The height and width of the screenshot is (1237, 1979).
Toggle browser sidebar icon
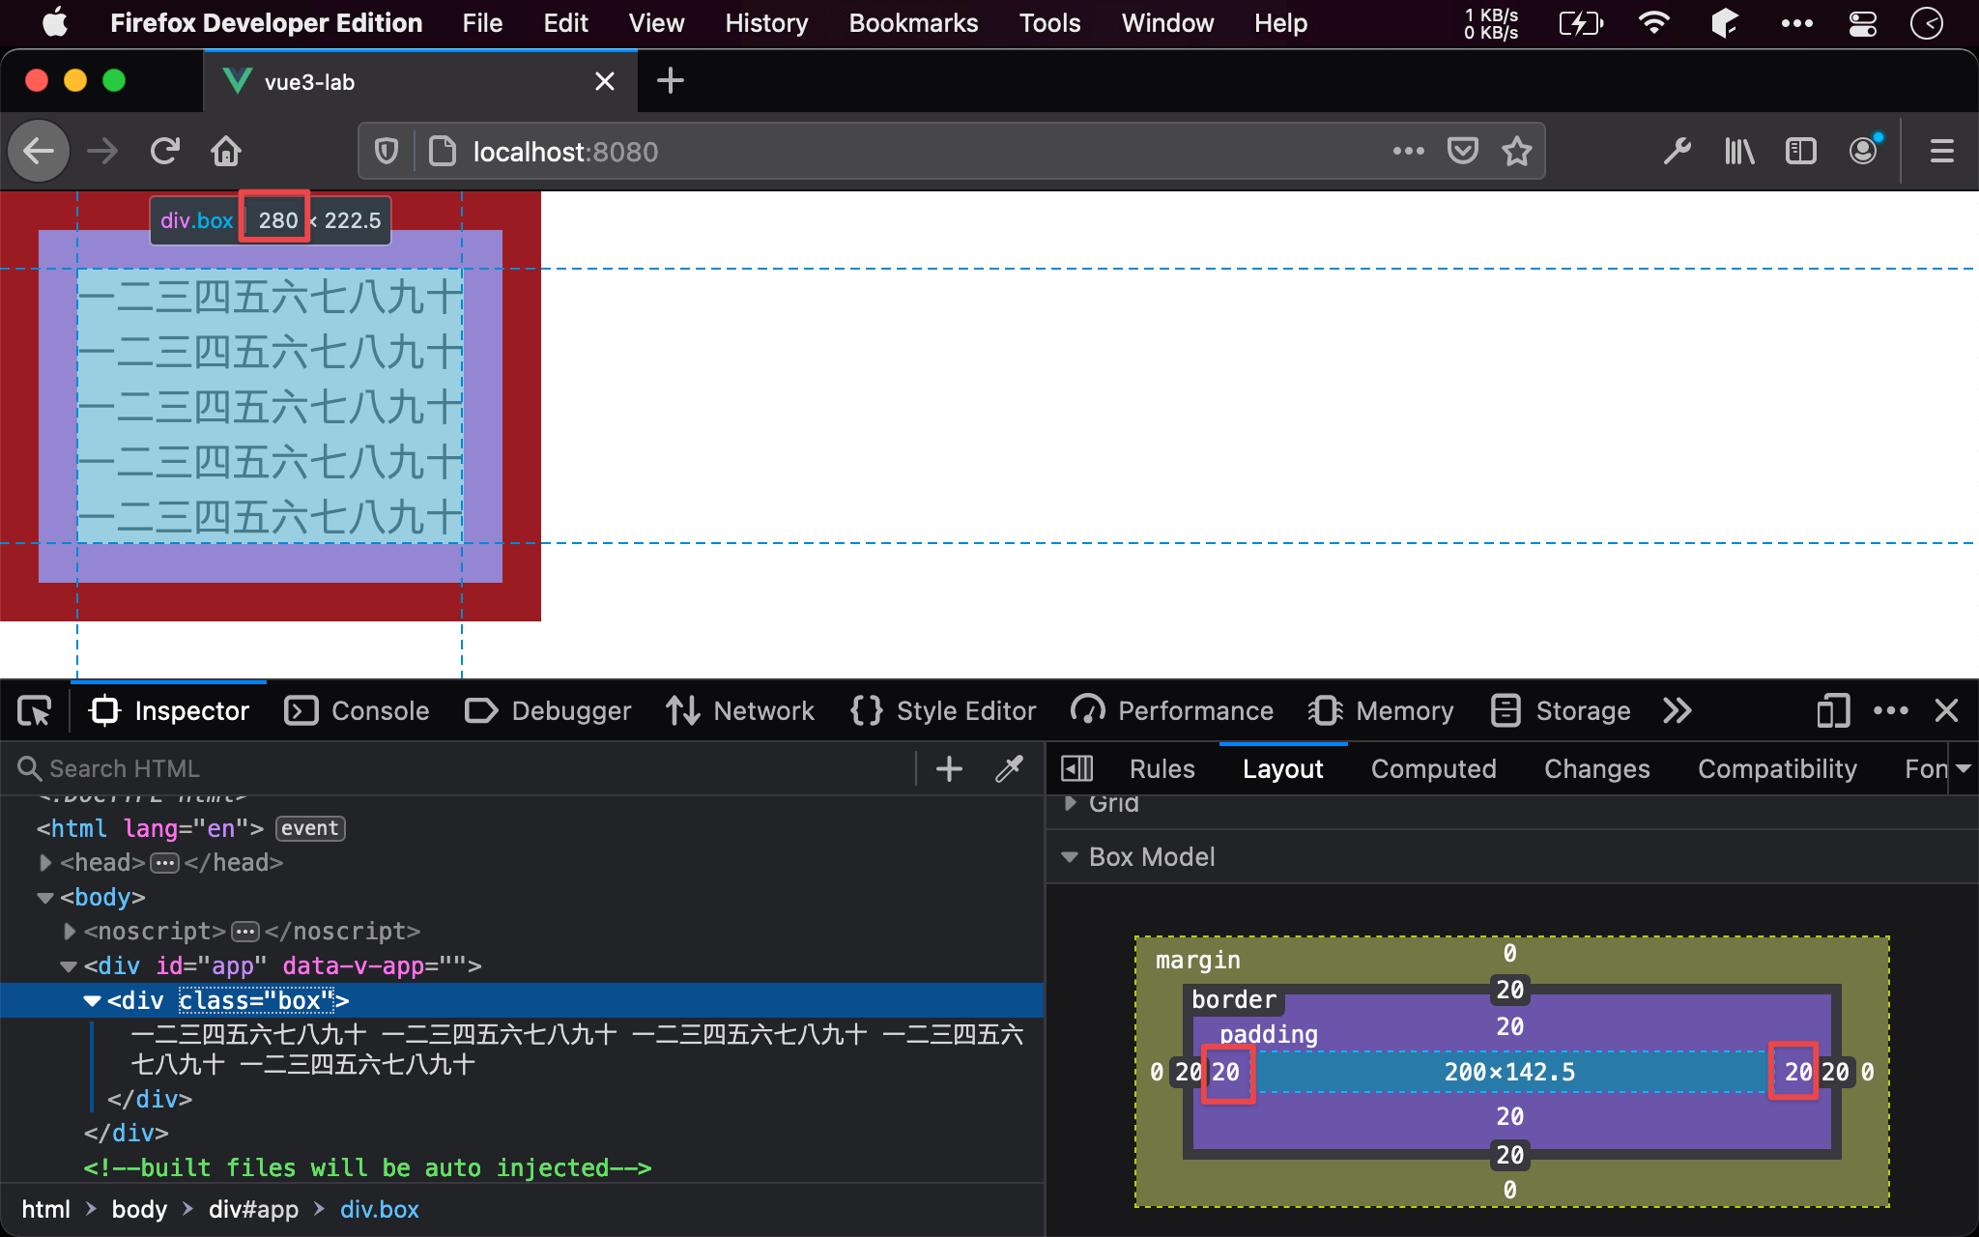click(x=1801, y=151)
